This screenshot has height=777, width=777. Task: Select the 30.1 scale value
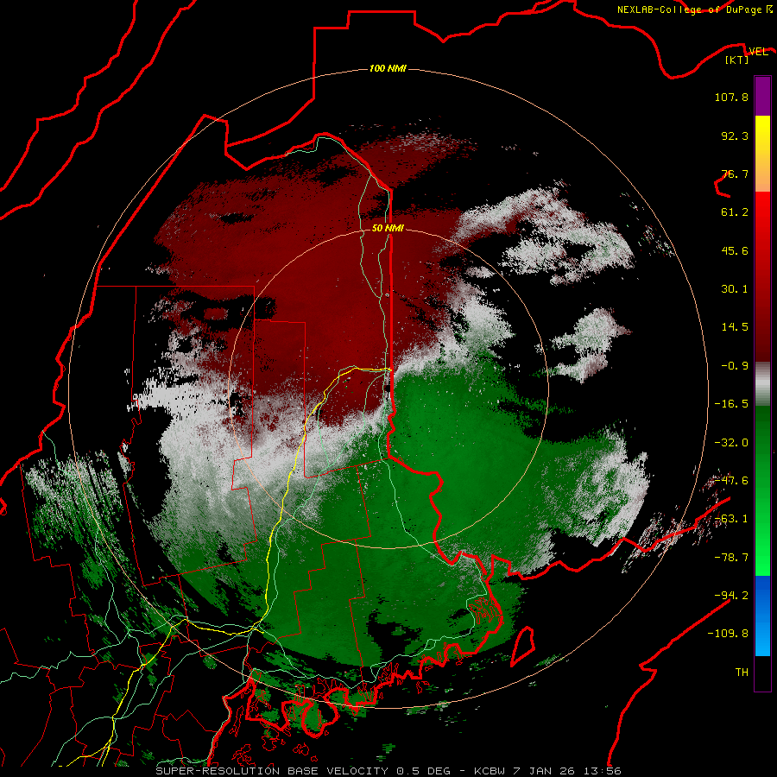[x=735, y=289]
